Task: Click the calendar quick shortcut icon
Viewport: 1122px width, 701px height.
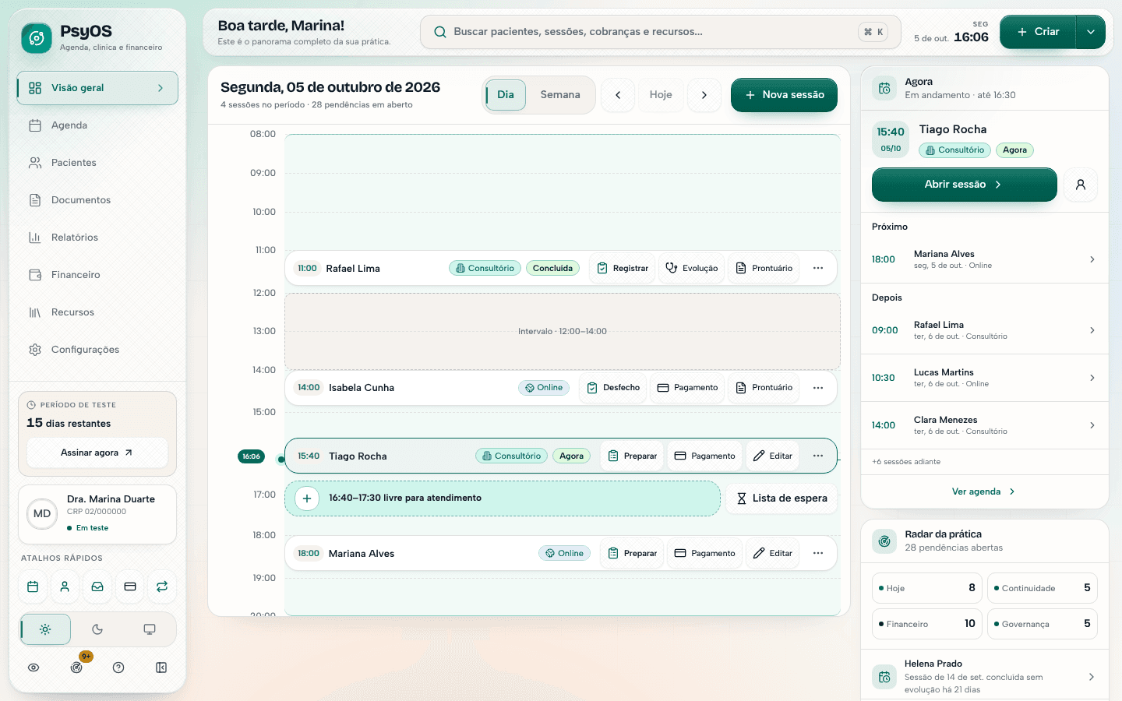Action: [x=33, y=587]
